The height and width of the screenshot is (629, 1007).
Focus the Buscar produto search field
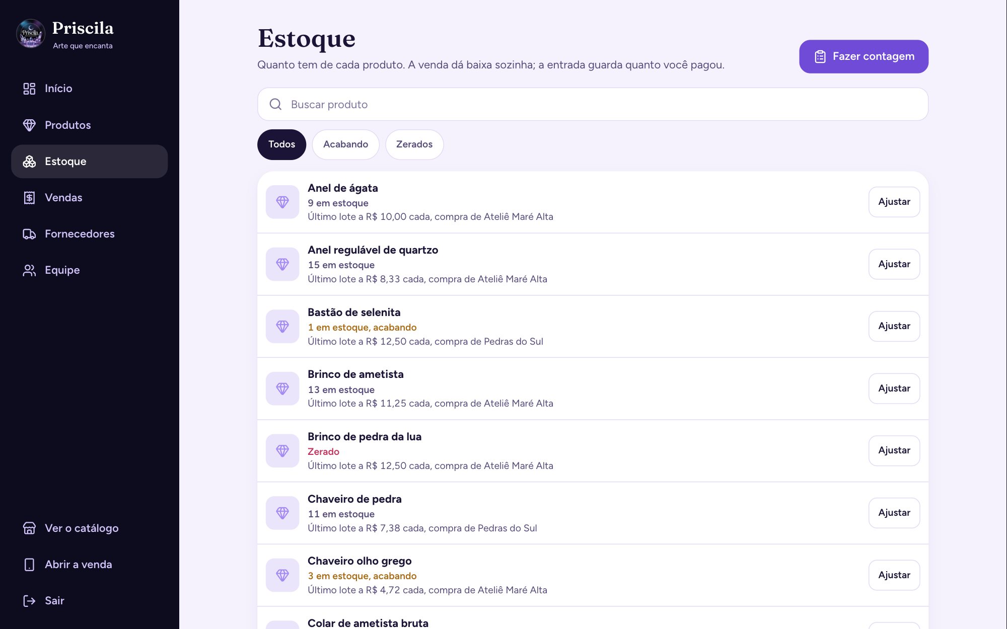pyautogui.click(x=593, y=104)
